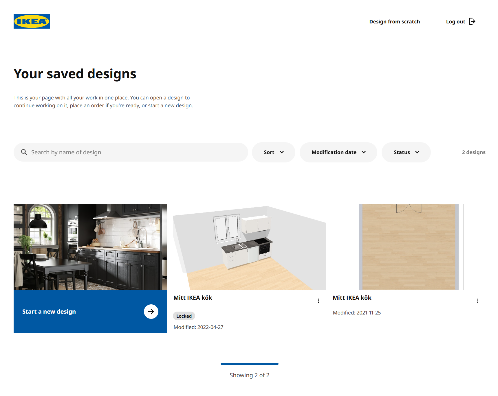Select Design from scratch in the header
Image resolution: width=498 pixels, height=396 pixels.
[394, 22]
